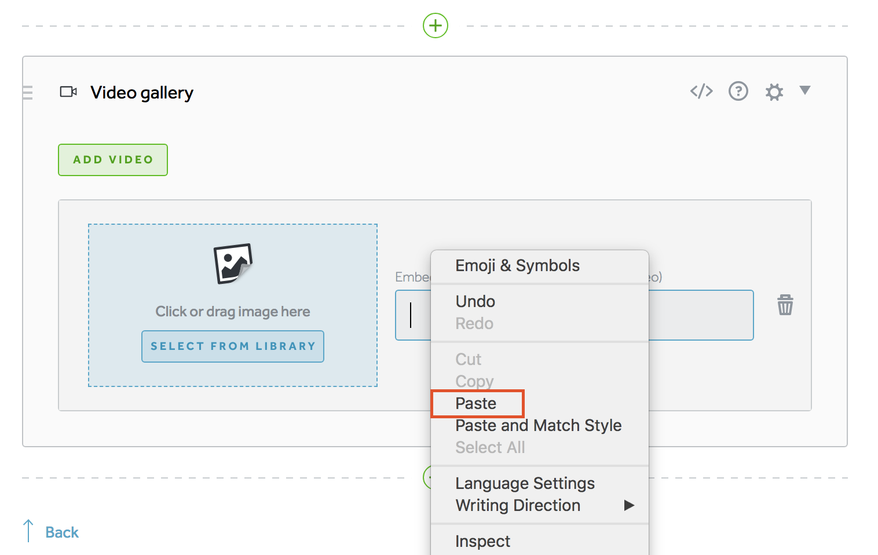Open the code embed icon in Video gallery

coord(701,91)
